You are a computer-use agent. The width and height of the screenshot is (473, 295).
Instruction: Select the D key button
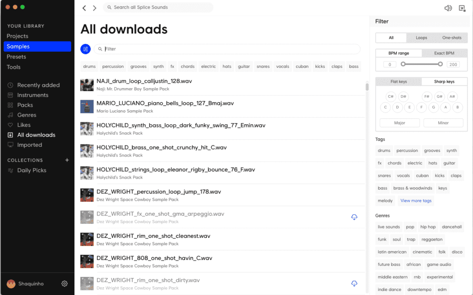[397, 108]
